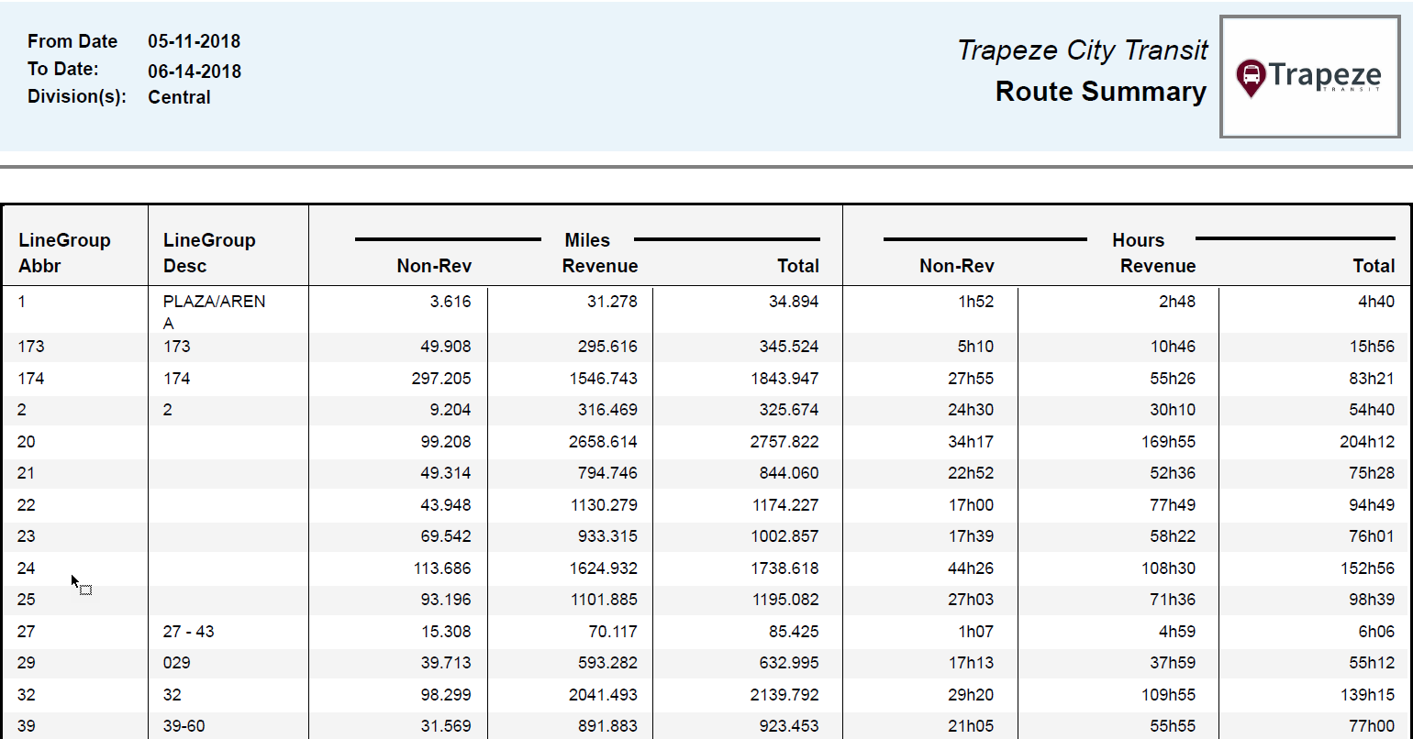This screenshot has height=739, width=1413.
Task: Select route 029 description cell
Action: tap(175, 662)
